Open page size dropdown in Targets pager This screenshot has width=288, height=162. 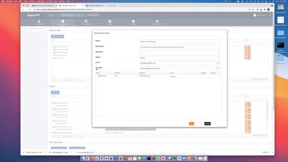click(x=54, y=136)
